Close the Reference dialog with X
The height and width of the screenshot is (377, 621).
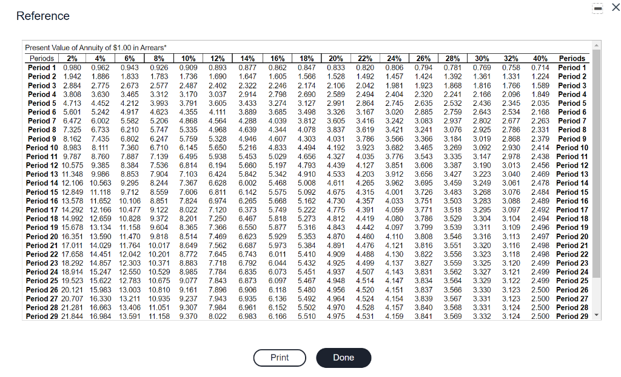(x=616, y=7)
